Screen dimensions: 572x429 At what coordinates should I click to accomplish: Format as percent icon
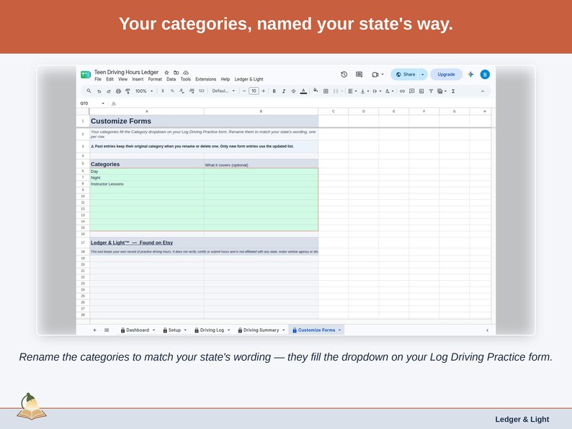[x=172, y=91]
